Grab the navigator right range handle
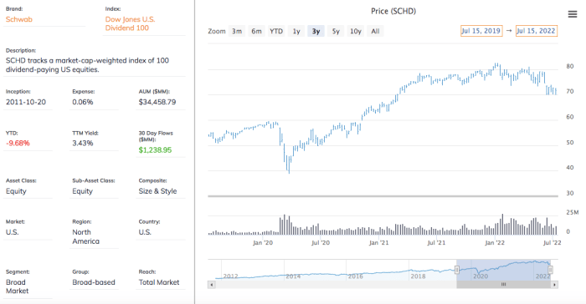Screen dimensions: 586x304 coord(551,270)
